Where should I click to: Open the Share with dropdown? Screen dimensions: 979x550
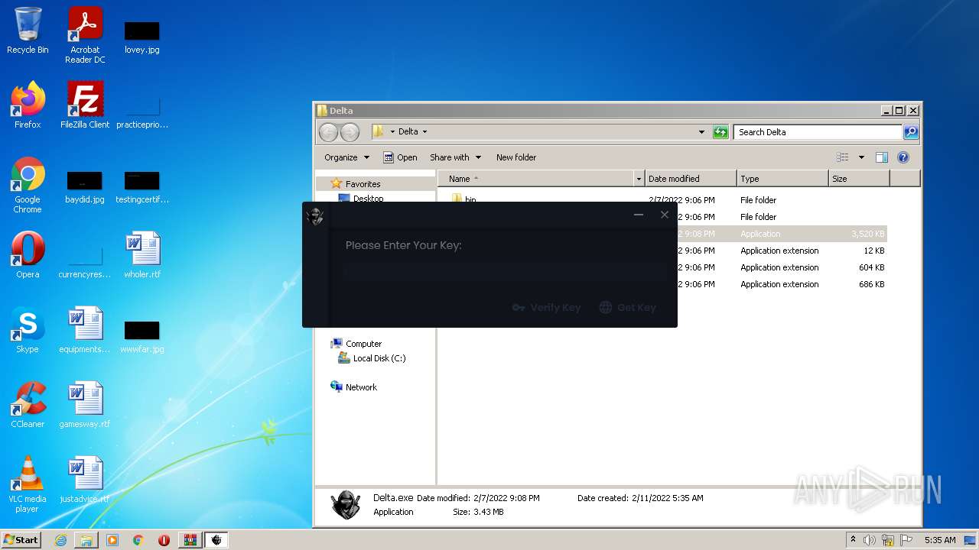[x=455, y=157]
